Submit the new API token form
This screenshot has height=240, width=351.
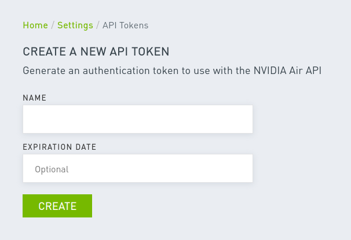[x=57, y=206]
